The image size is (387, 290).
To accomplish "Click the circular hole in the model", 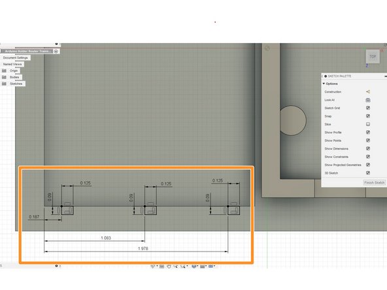I will (x=293, y=121).
